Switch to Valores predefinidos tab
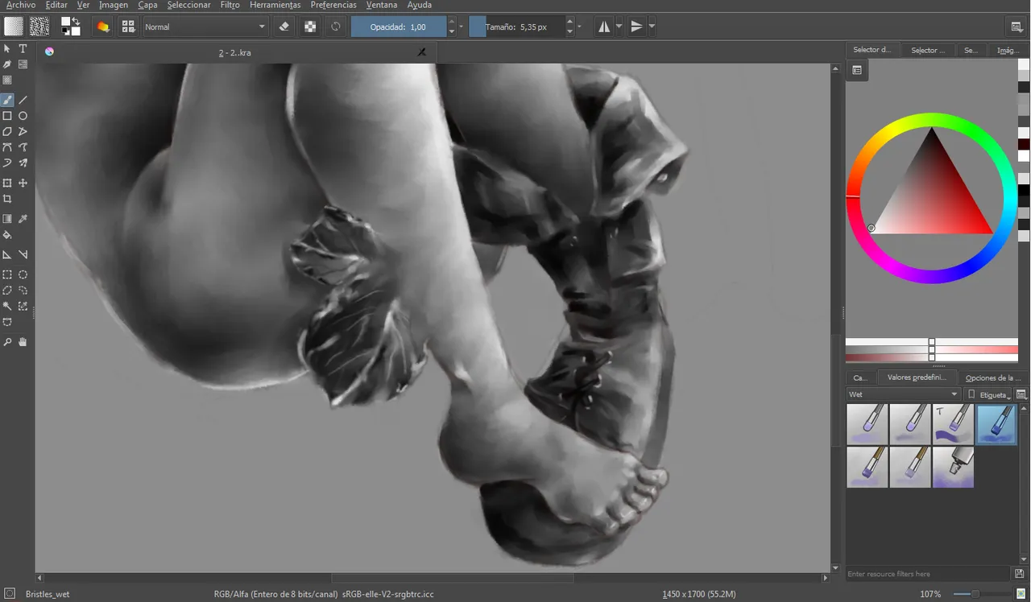Viewport: 1031px width, 602px height. click(917, 377)
